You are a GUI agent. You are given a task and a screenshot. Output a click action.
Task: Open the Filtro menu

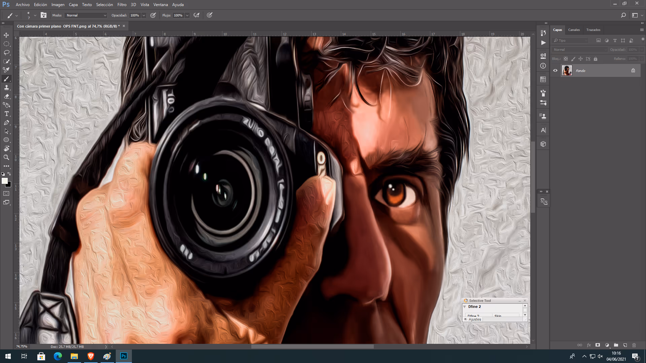point(122,5)
